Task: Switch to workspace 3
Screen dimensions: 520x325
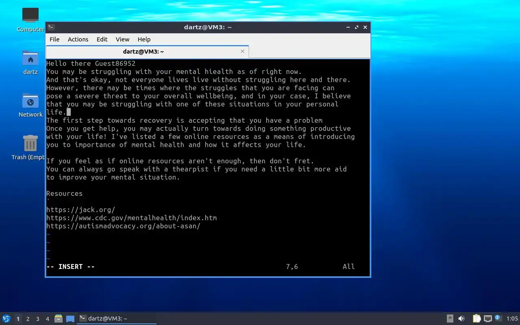Action: pos(37,319)
